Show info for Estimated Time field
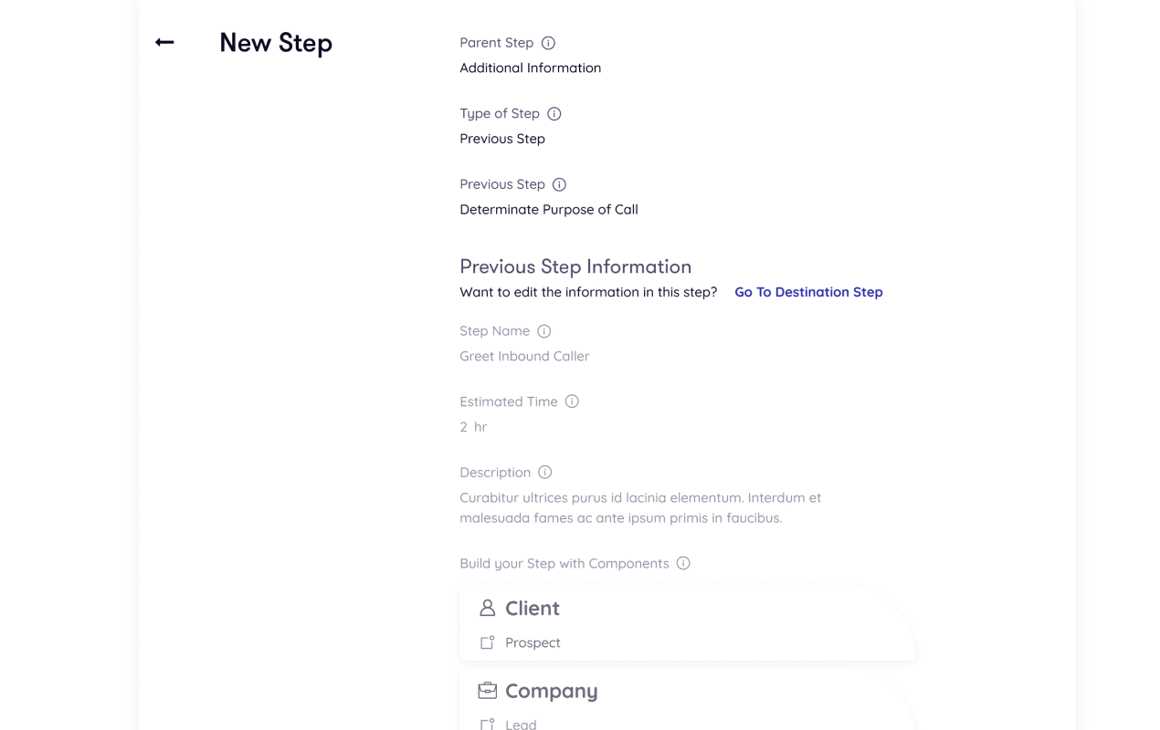Image resolution: width=1160 pixels, height=730 pixels. (x=572, y=401)
